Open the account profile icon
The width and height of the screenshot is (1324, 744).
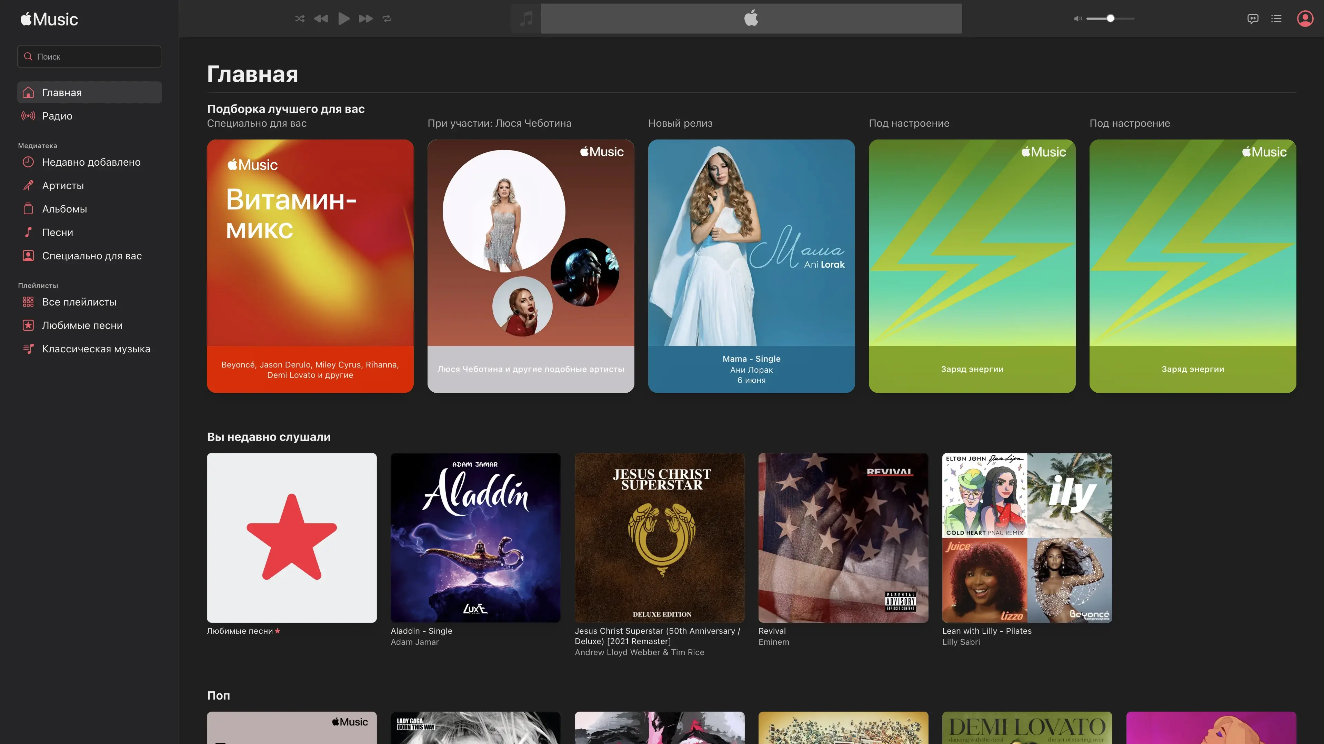click(x=1305, y=19)
